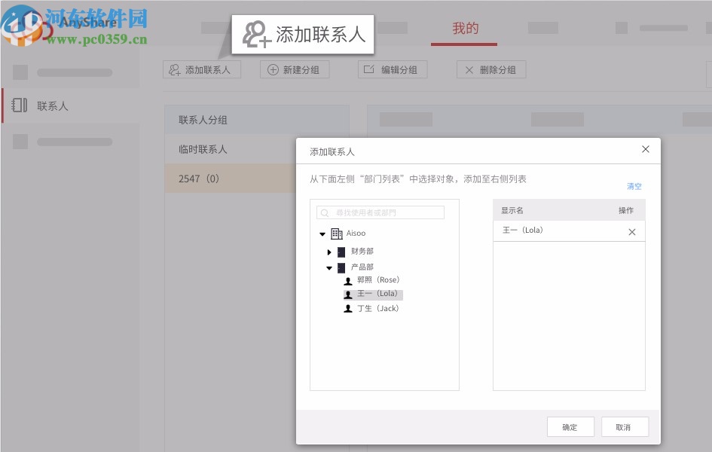Select 丁生 (Jack) in the department tree
712x452 pixels.
tap(374, 308)
